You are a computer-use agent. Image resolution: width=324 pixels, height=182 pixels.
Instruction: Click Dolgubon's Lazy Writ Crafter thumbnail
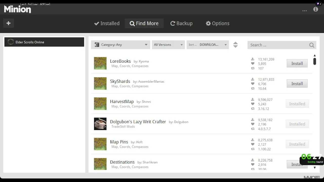coord(100,124)
